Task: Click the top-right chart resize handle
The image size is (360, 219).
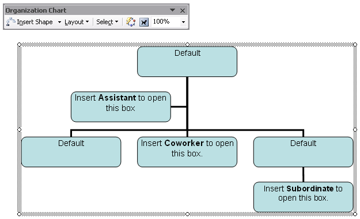Action: click(355, 44)
